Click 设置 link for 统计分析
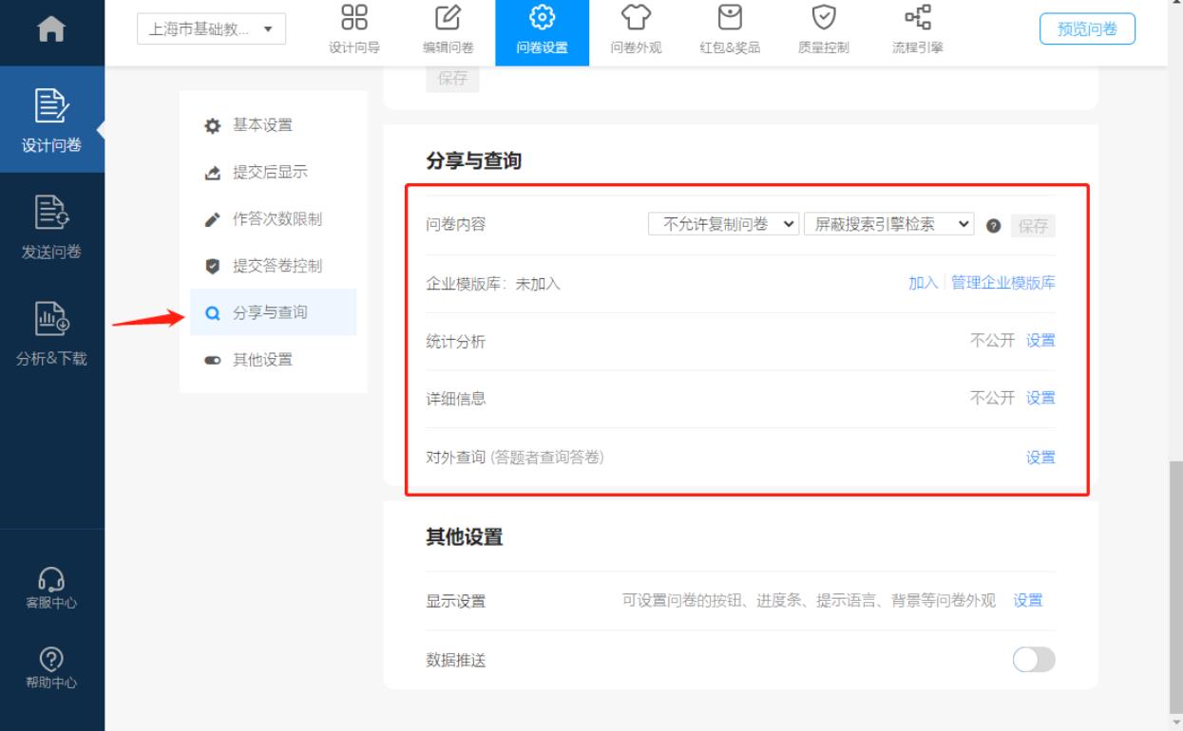This screenshot has width=1183, height=731. pos(1040,341)
